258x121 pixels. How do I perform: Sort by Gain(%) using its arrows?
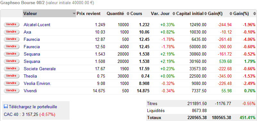[x=254, y=14]
